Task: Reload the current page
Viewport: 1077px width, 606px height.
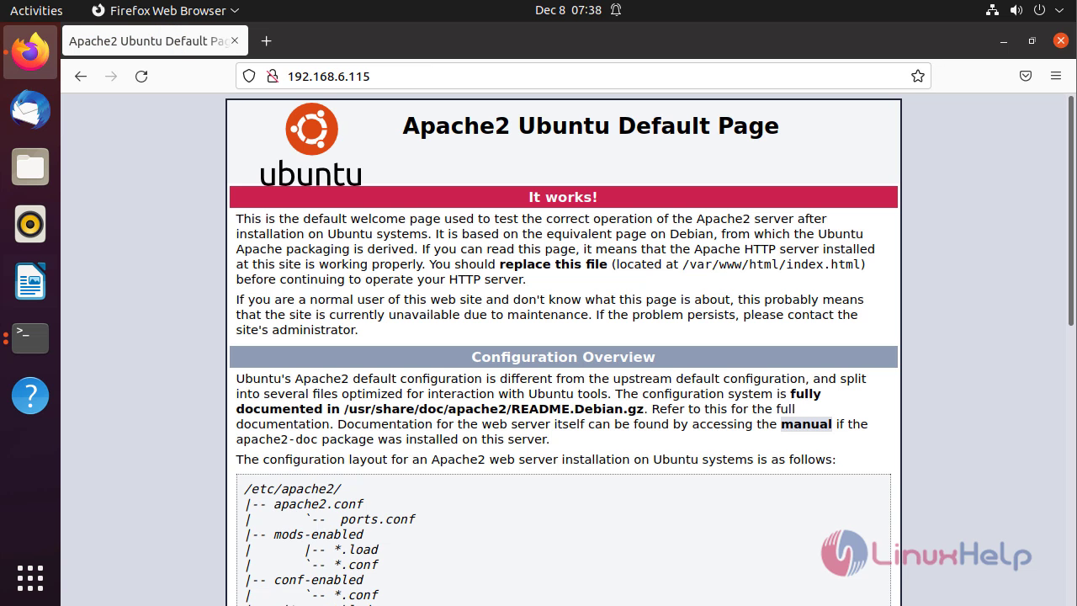Action: [x=141, y=76]
